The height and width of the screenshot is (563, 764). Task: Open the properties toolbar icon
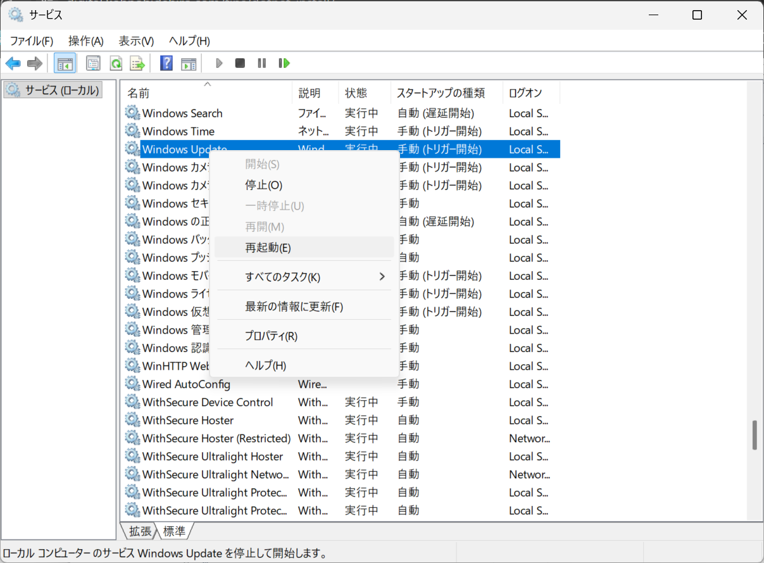pyautogui.click(x=94, y=63)
